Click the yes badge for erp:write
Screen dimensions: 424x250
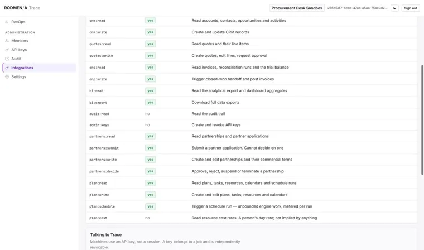pos(150,79)
